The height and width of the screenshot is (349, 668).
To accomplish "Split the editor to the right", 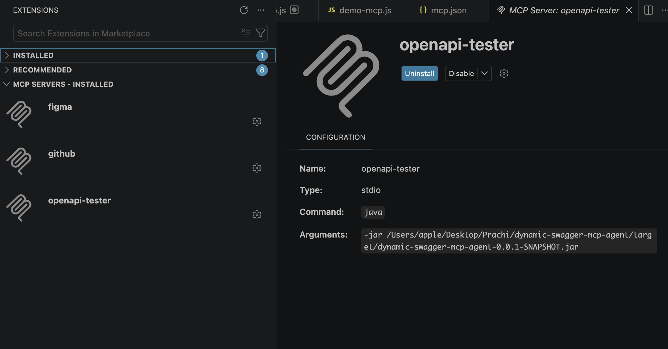I will (x=648, y=10).
